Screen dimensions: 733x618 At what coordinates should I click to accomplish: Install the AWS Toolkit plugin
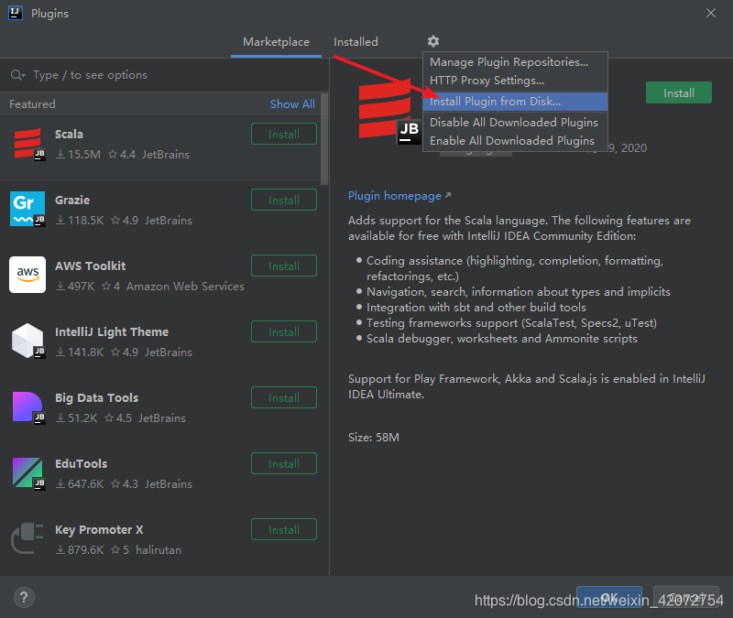[284, 266]
